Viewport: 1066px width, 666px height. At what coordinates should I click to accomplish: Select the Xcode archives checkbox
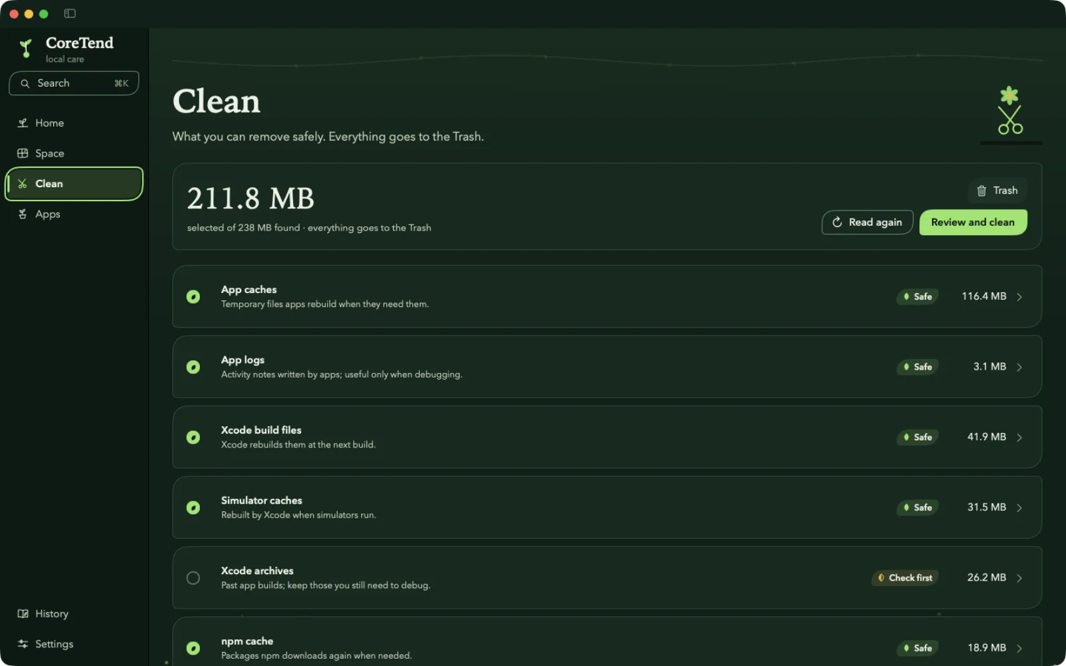tap(193, 578)
